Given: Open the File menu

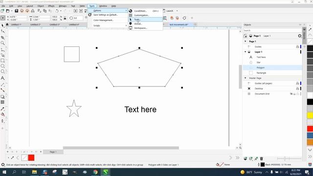Looking at the screenshot, I should (x=3, y=6).
